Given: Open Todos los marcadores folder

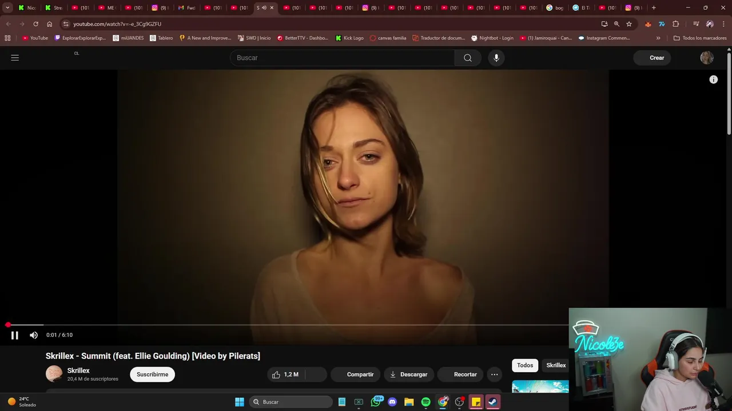Looking at the screenshot, I should (x=700, y=38).
